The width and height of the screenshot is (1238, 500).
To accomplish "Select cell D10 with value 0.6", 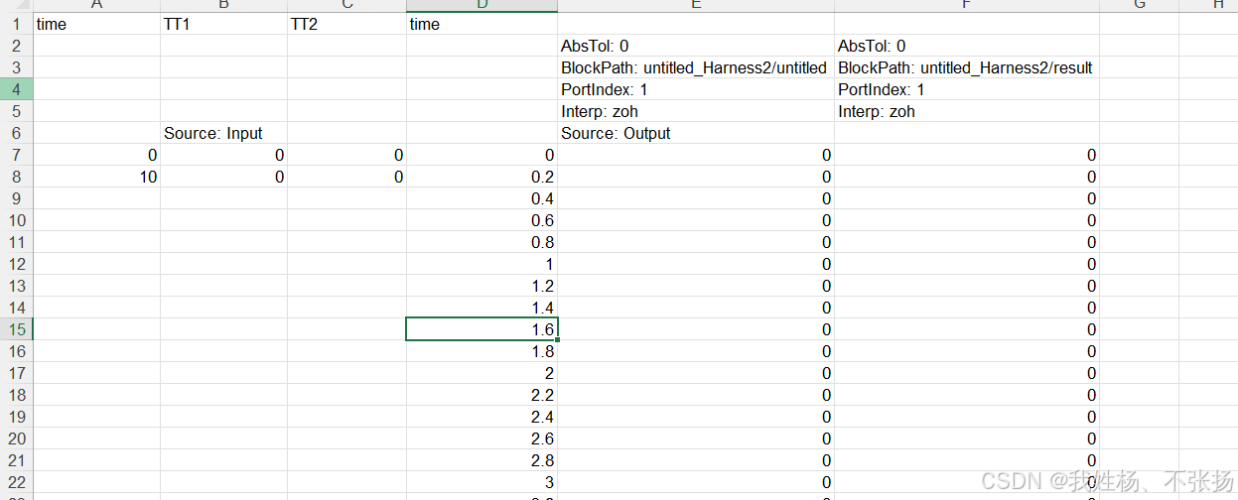I will pyautogui.click(x=481, y=220).
